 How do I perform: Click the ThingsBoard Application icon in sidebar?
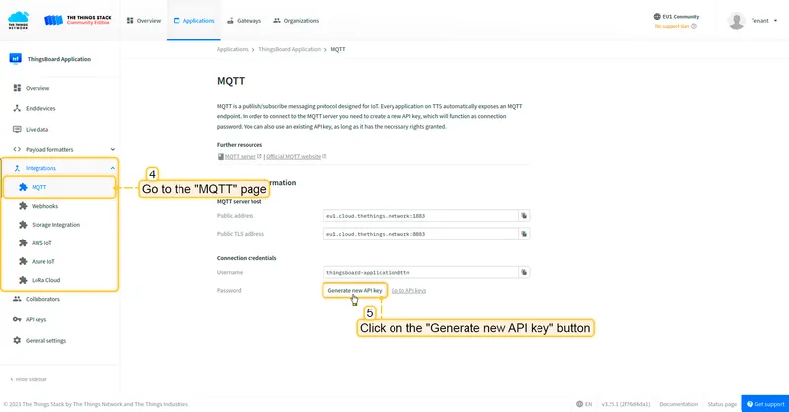click(x=16, y=59)
